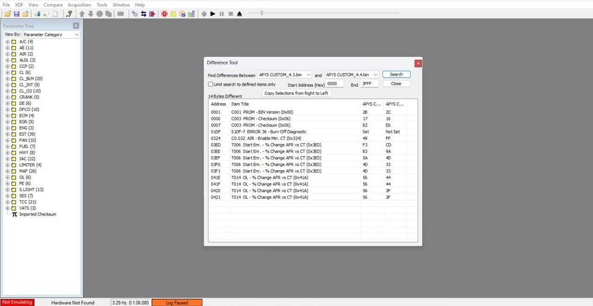593x306 pixels.
Task: Click the bar chart toolbar icon
Action: [190, 14]
